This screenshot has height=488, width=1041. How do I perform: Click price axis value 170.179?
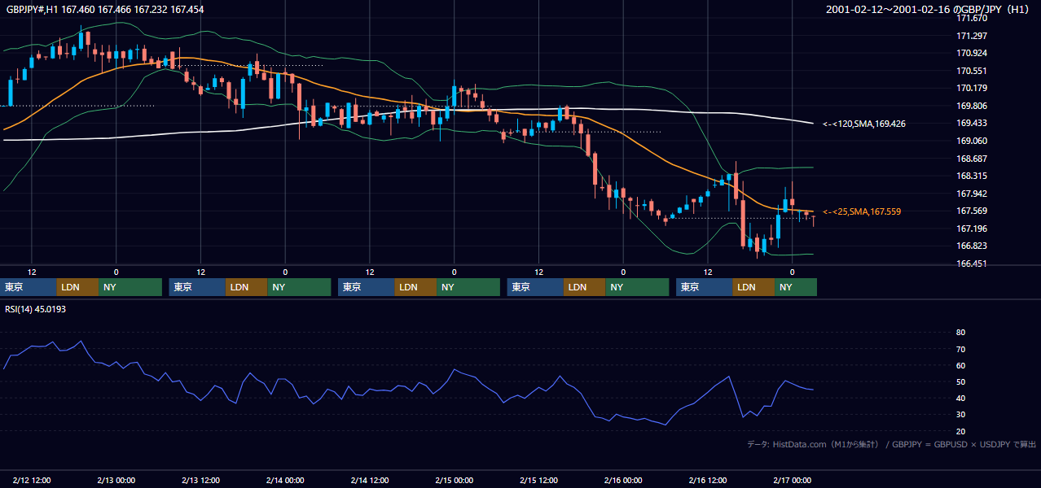[x=972, y=88]
